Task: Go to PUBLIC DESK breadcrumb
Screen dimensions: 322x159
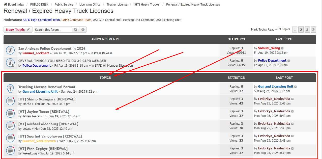Action: click(39, 5)
